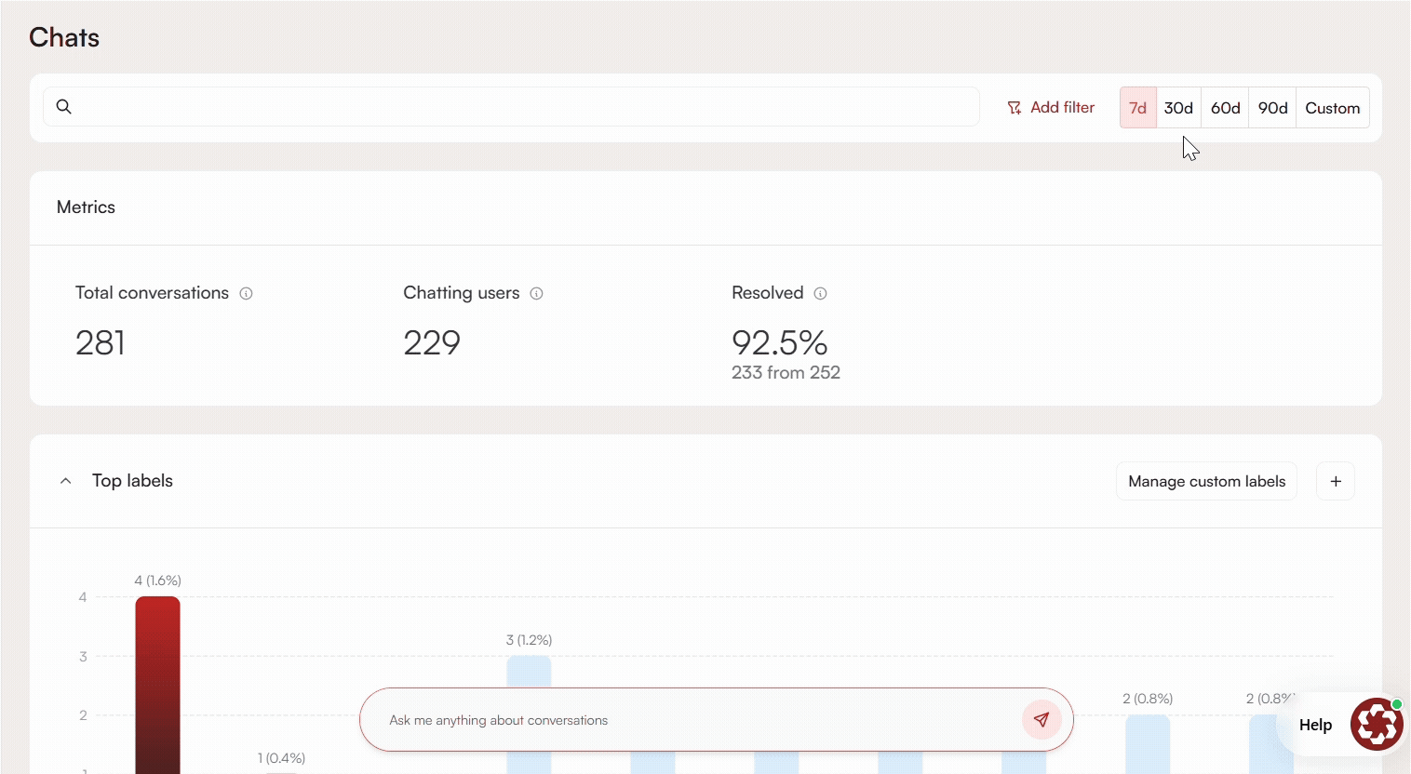Click info icon beside Total conversations
The width and height of the screenshot is (1411, 774).
pos(246,294)
